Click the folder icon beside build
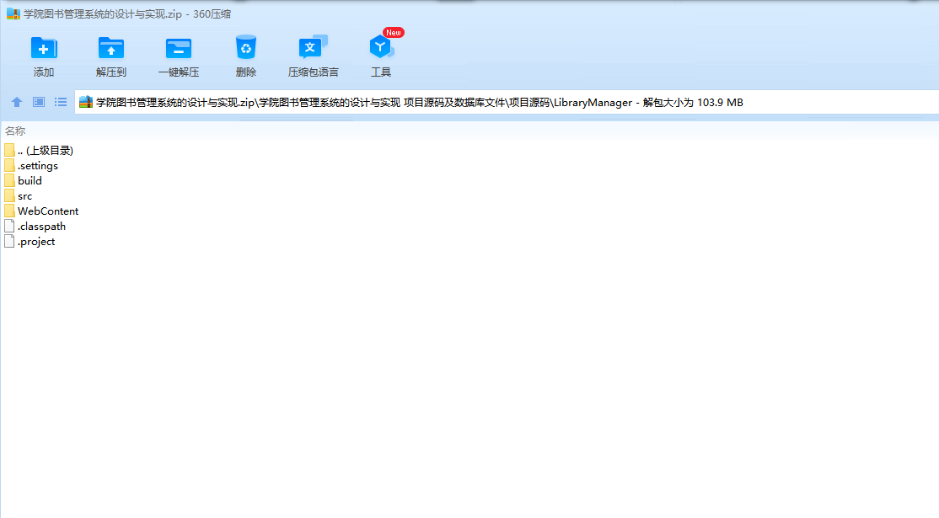This screenshot has height=518, width=939. coord(9,180)
